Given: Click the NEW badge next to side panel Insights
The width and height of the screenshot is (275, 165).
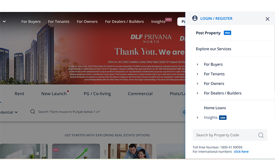Looking at the screenshot, I should click(223, 118).
